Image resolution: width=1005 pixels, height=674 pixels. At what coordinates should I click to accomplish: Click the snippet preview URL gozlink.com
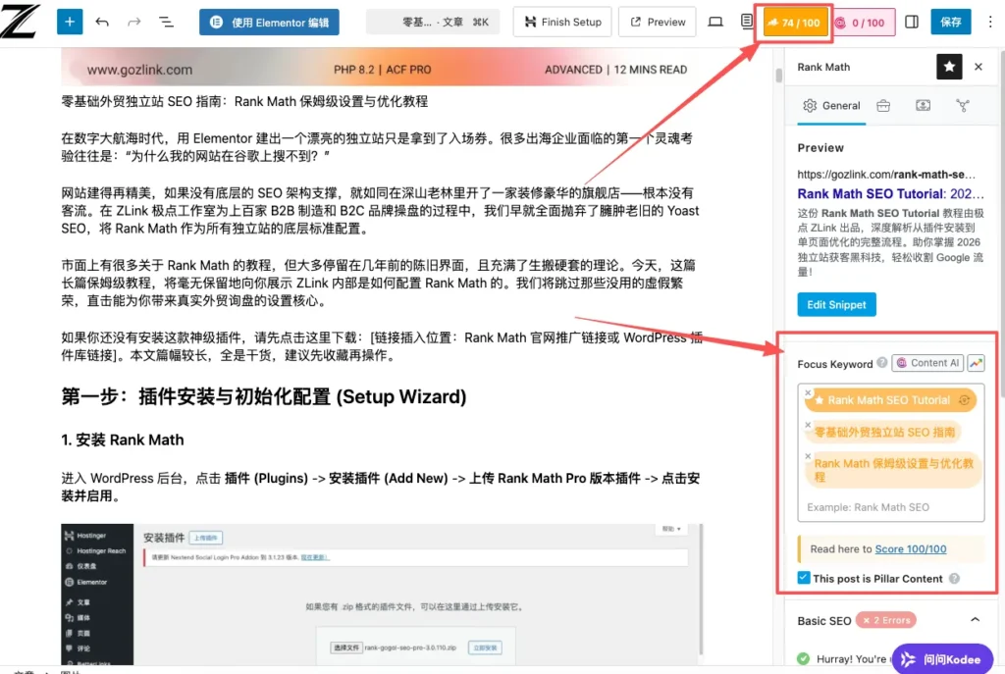[x=886, y=175]
